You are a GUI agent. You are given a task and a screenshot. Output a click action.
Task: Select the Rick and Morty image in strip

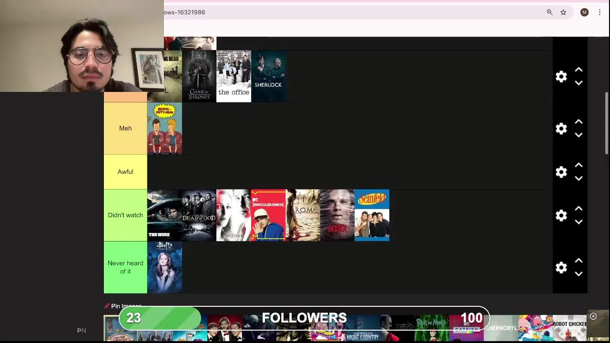(x=432, y=328)
